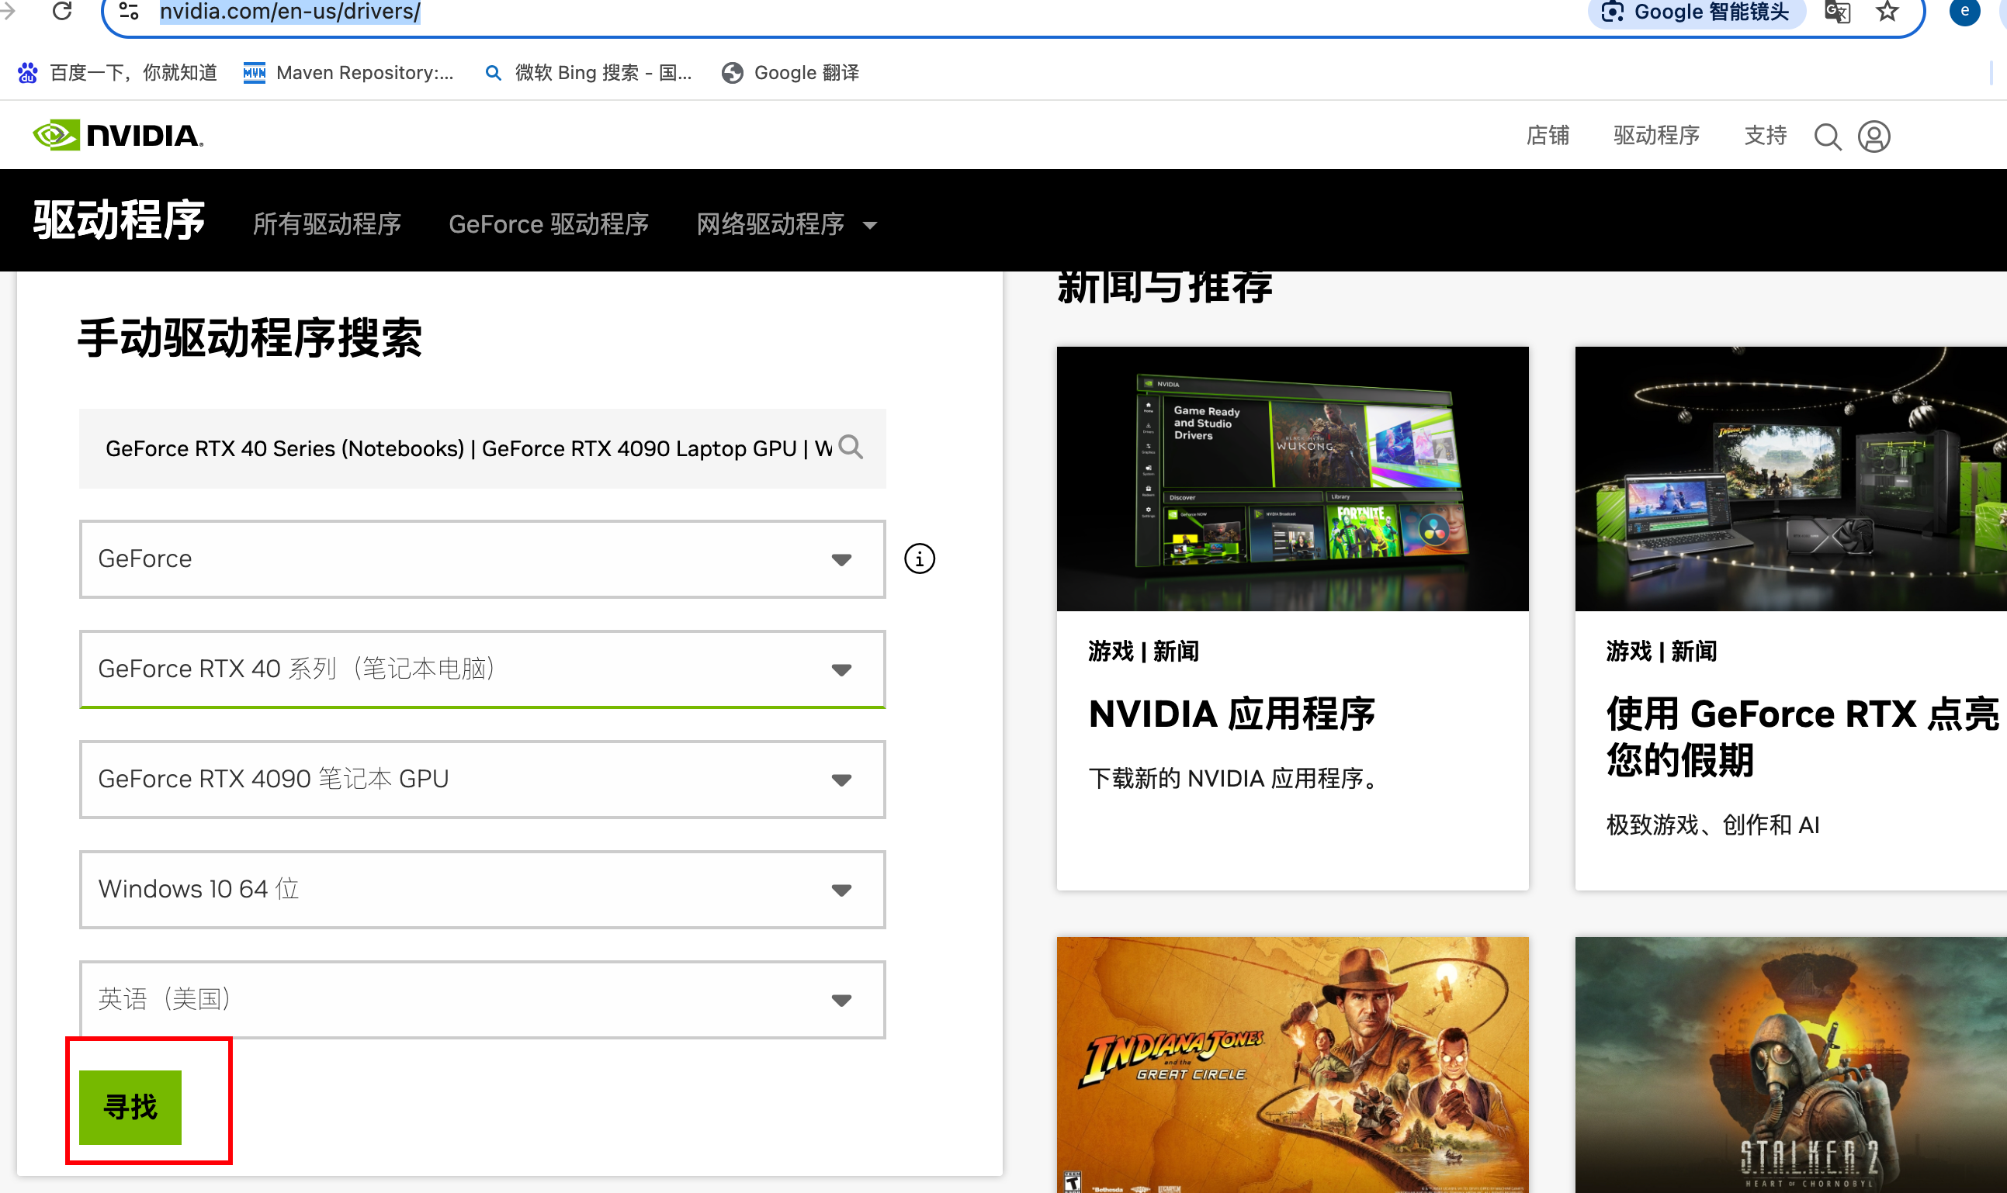Click the Google Translate icon in address bar
This screenshot has height=1193, width=2007.
(1837, 12)
